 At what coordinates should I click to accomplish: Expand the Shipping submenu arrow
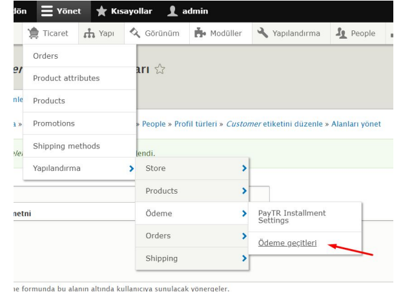tap(244, 258)
